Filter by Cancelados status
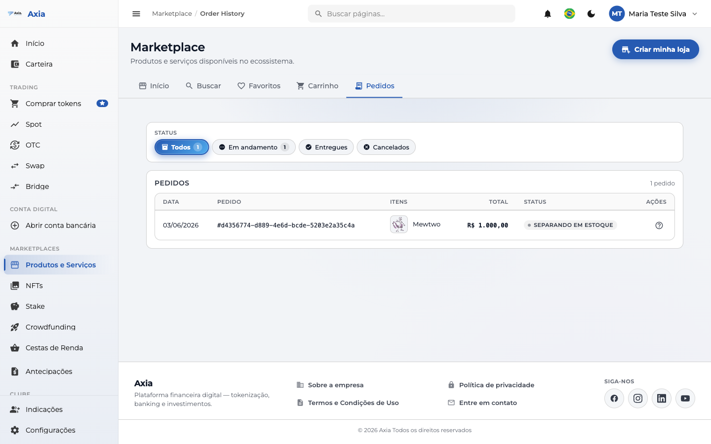The width and height of the screenshot is (711, 444). 386,147
